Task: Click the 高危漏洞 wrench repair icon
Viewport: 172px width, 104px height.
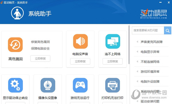Action: point(15,44)
